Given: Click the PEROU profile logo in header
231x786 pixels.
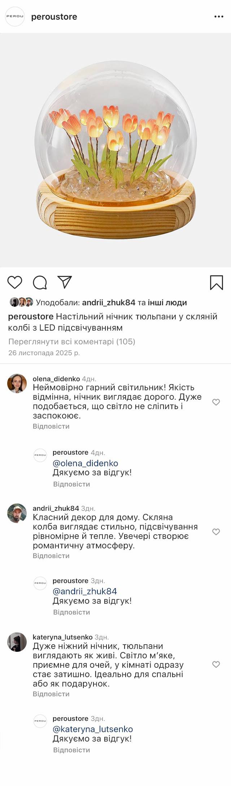Looking at the screenshot, I should click(x=15, y=17).
